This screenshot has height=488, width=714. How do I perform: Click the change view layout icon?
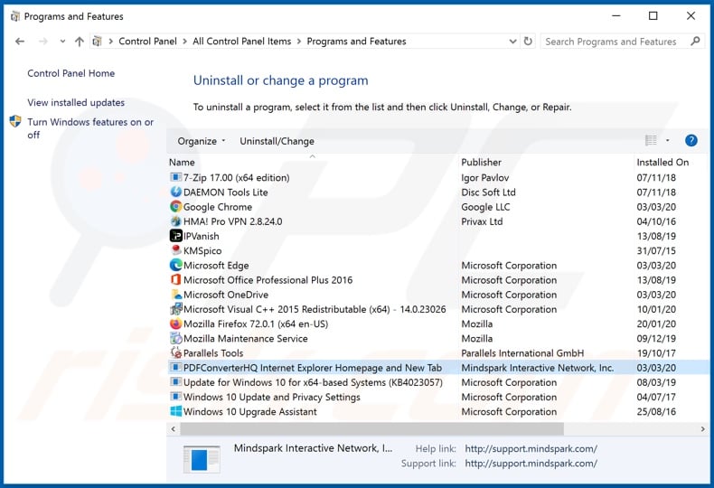651,141
